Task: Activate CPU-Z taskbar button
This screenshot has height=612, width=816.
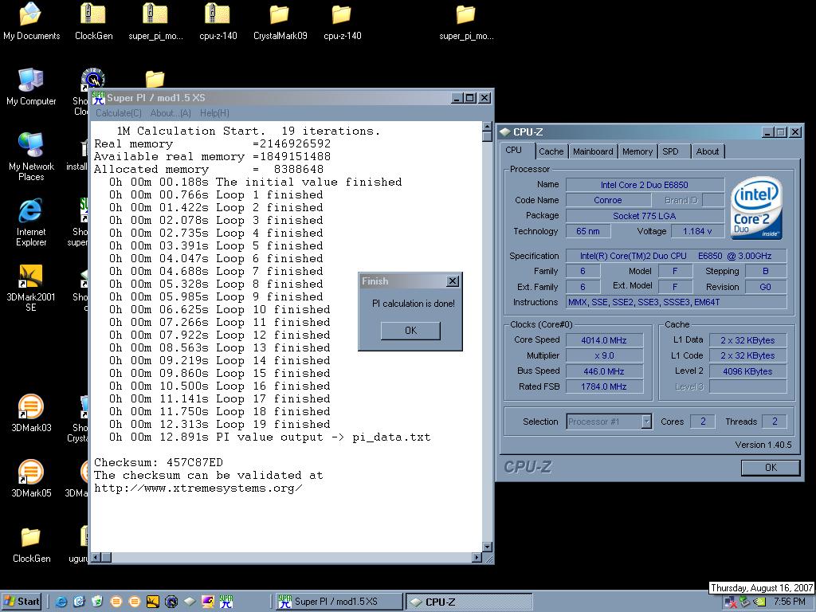Action: click(469, 602)
